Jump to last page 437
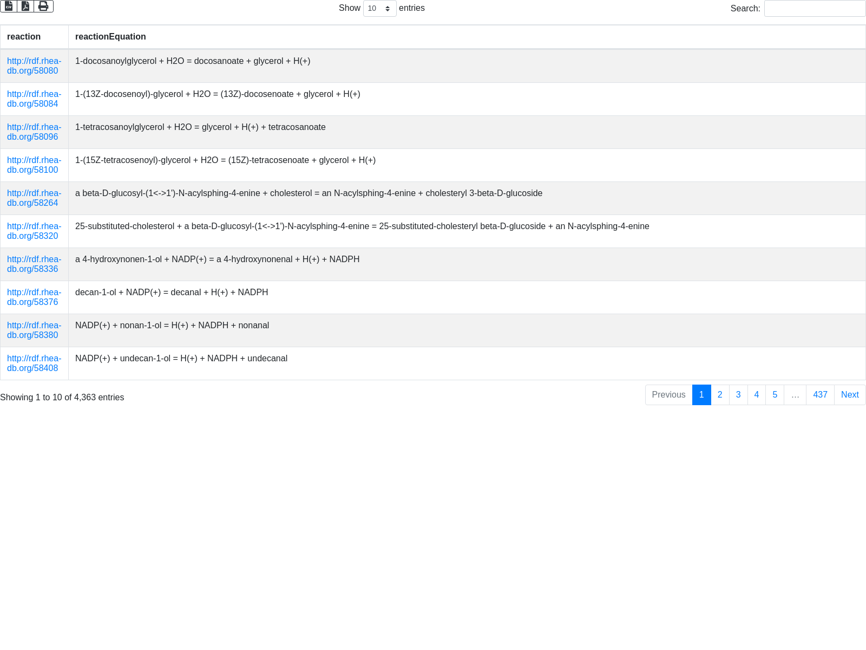866x650 pixels. pos(820,395)
